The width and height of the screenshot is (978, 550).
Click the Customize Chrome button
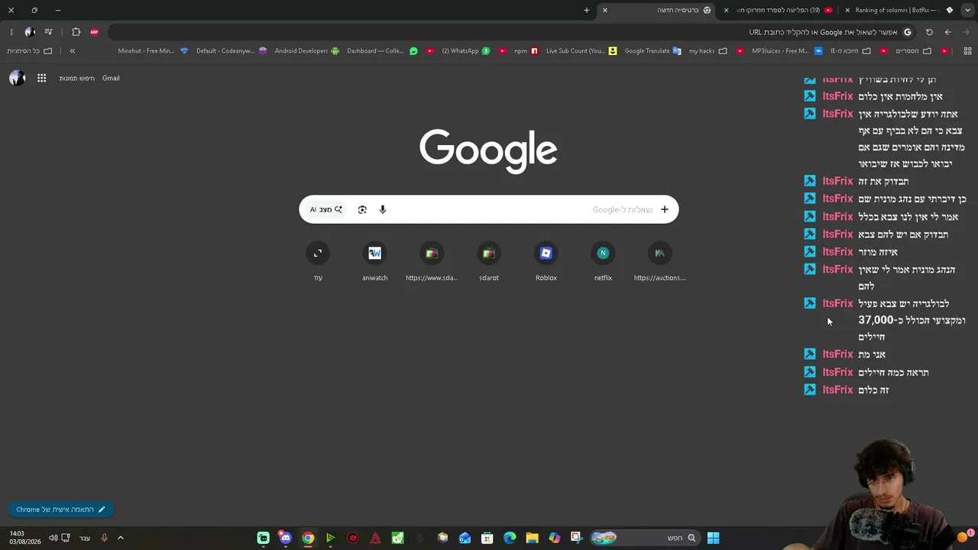(61, 510)
